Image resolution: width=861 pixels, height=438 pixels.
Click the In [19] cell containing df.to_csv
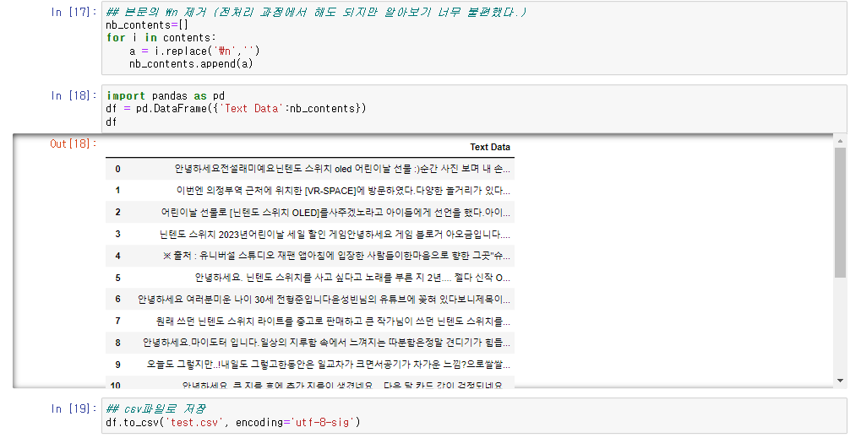tap(474, 416)
